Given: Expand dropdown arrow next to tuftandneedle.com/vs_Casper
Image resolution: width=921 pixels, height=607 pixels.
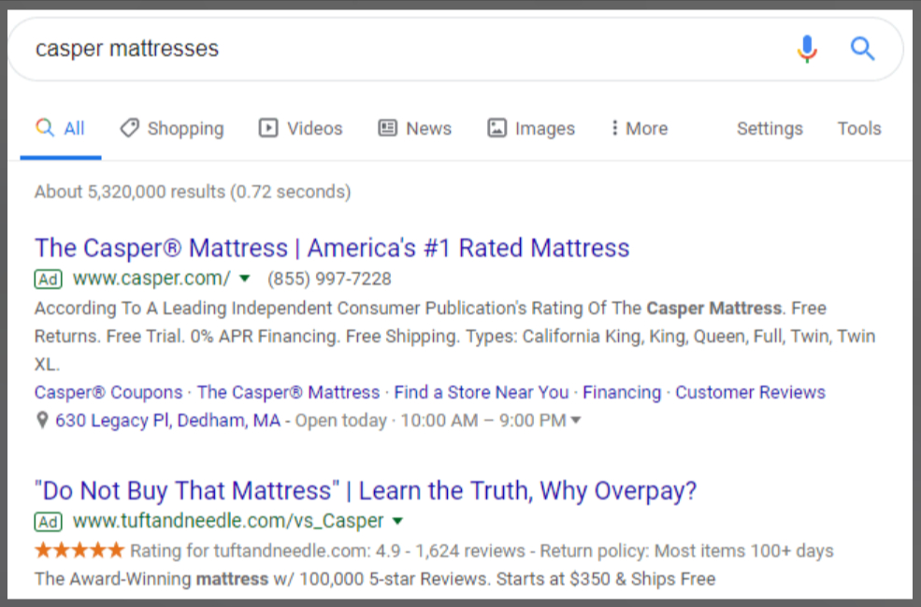Looking at the screenshot, I should 397,521.
